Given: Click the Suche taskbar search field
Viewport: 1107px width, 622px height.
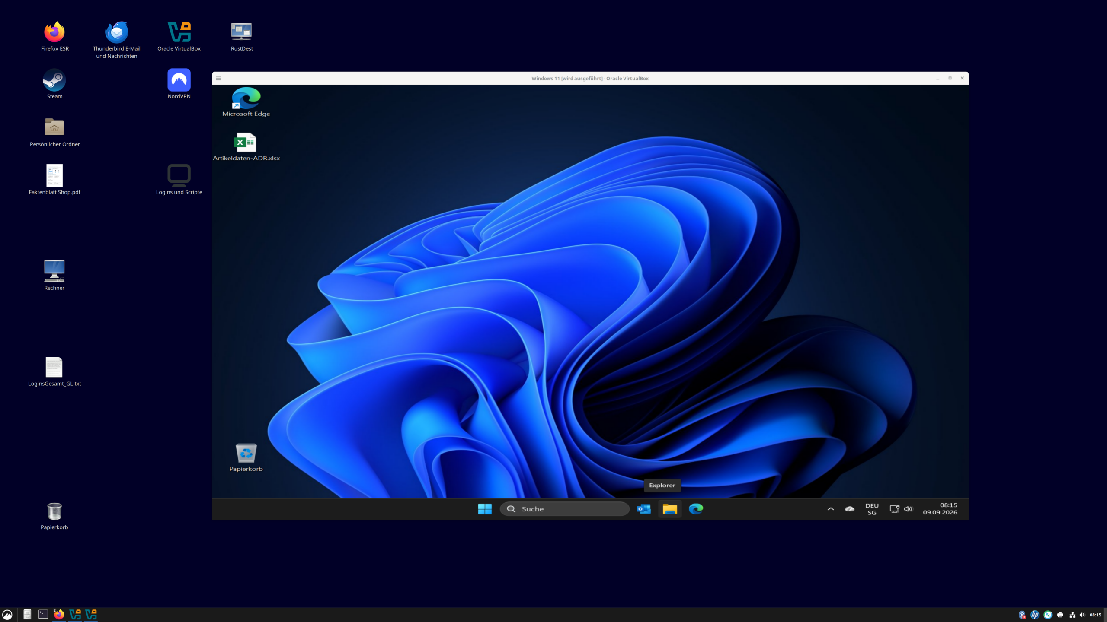Looking at the screenshot, I should point(564,509).
